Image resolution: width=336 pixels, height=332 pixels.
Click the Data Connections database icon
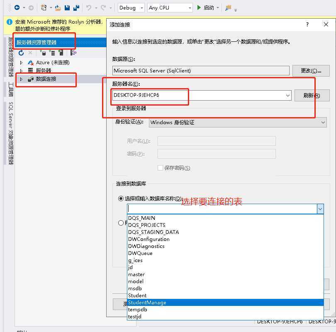[30, 79]
